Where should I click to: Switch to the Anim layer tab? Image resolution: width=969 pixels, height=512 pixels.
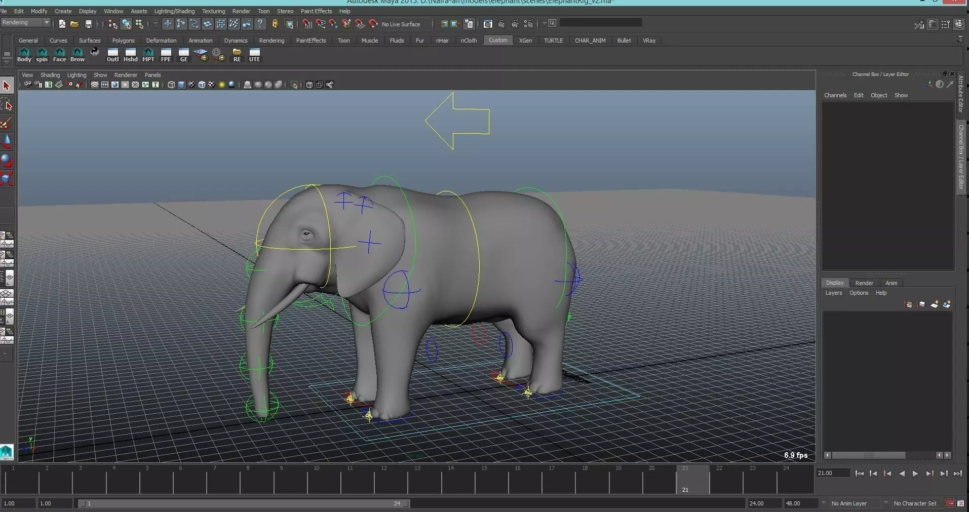pyautogui.click(x=891, y=283)
